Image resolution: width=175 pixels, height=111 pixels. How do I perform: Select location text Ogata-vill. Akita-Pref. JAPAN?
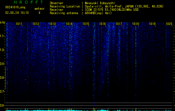[x=109, y=6]
